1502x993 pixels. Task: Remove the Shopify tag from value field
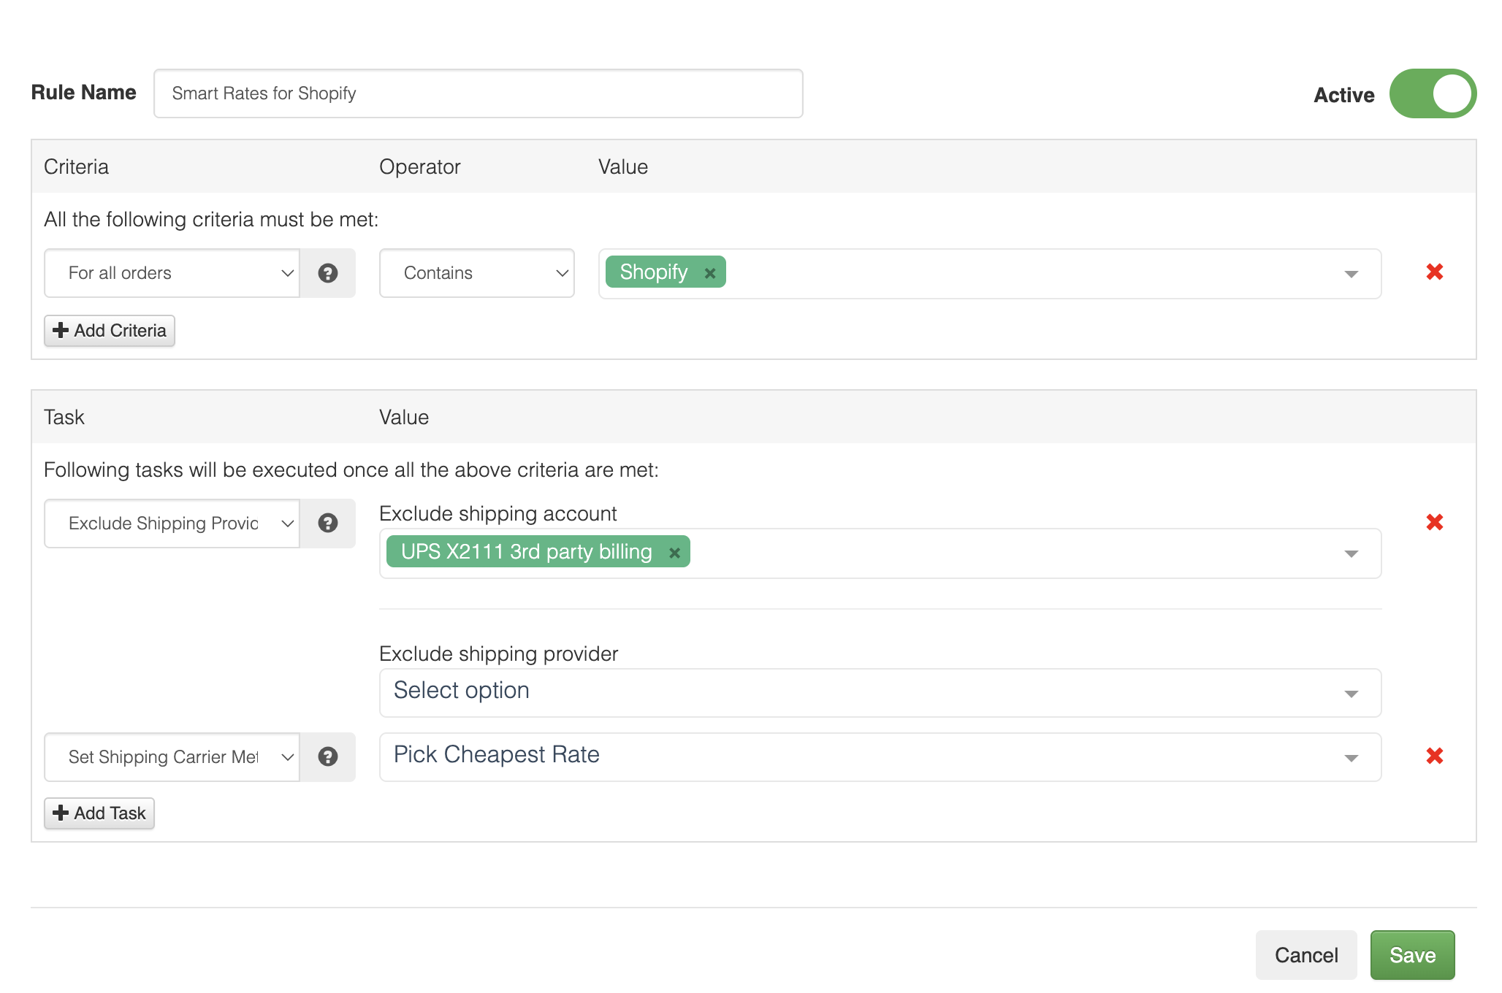tap(709, 273)
